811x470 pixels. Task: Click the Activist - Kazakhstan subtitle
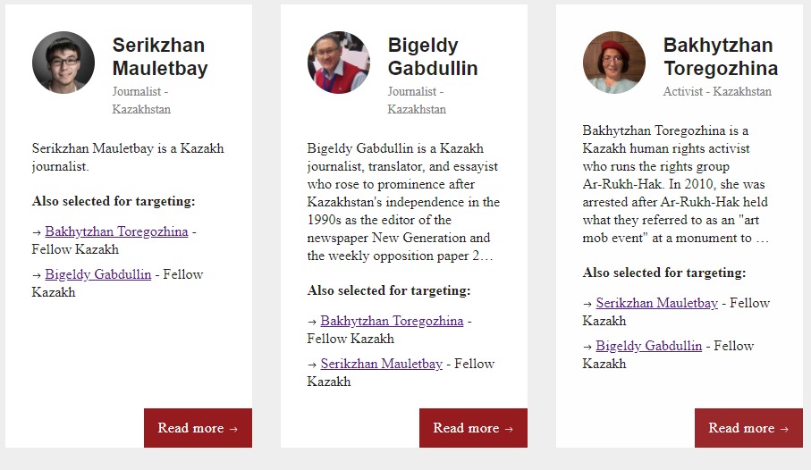tap(717, 91)
